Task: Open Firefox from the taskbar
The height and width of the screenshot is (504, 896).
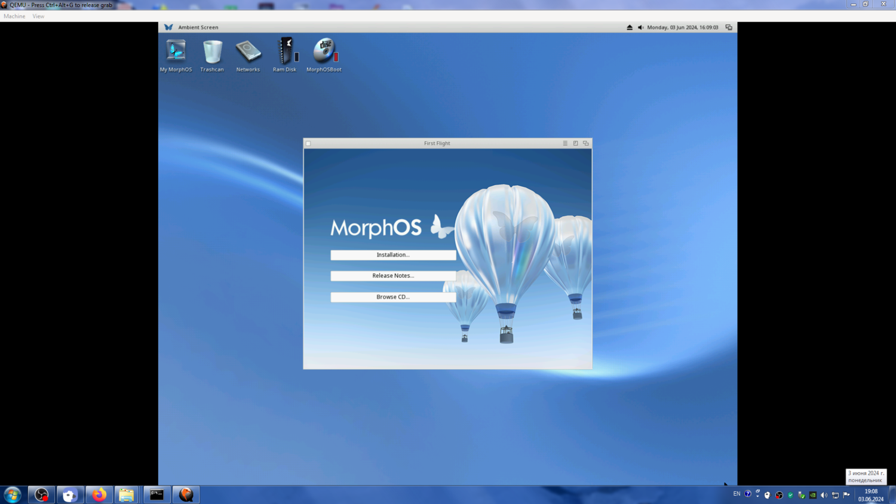Action: (x=99, y=494)
